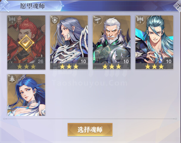
Task: Click the class icon on teal-haired card
Action: (x=140, y=20)
